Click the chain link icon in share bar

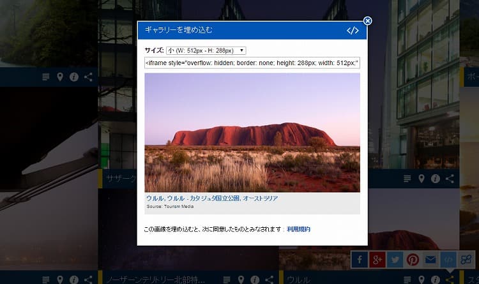466,260
